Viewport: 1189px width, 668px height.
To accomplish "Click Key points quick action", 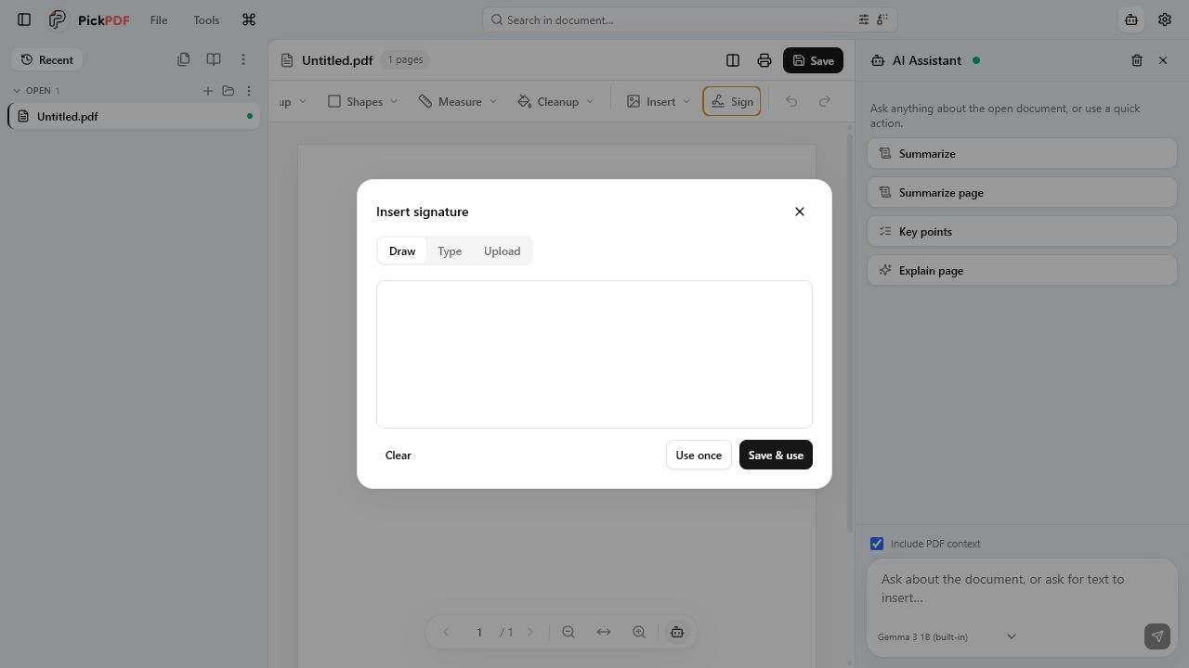I will 1022,231.
